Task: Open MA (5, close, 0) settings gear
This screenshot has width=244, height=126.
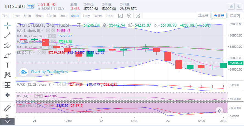Action: (x=48, y=31)
